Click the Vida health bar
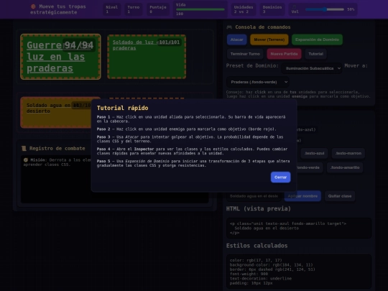The image size is (388, 291). [200, 9]
